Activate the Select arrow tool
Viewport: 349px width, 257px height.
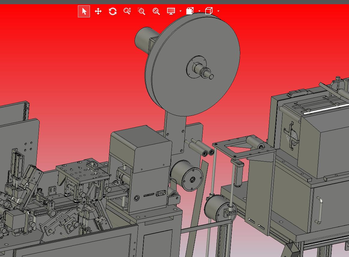click(x=84, y=11)
